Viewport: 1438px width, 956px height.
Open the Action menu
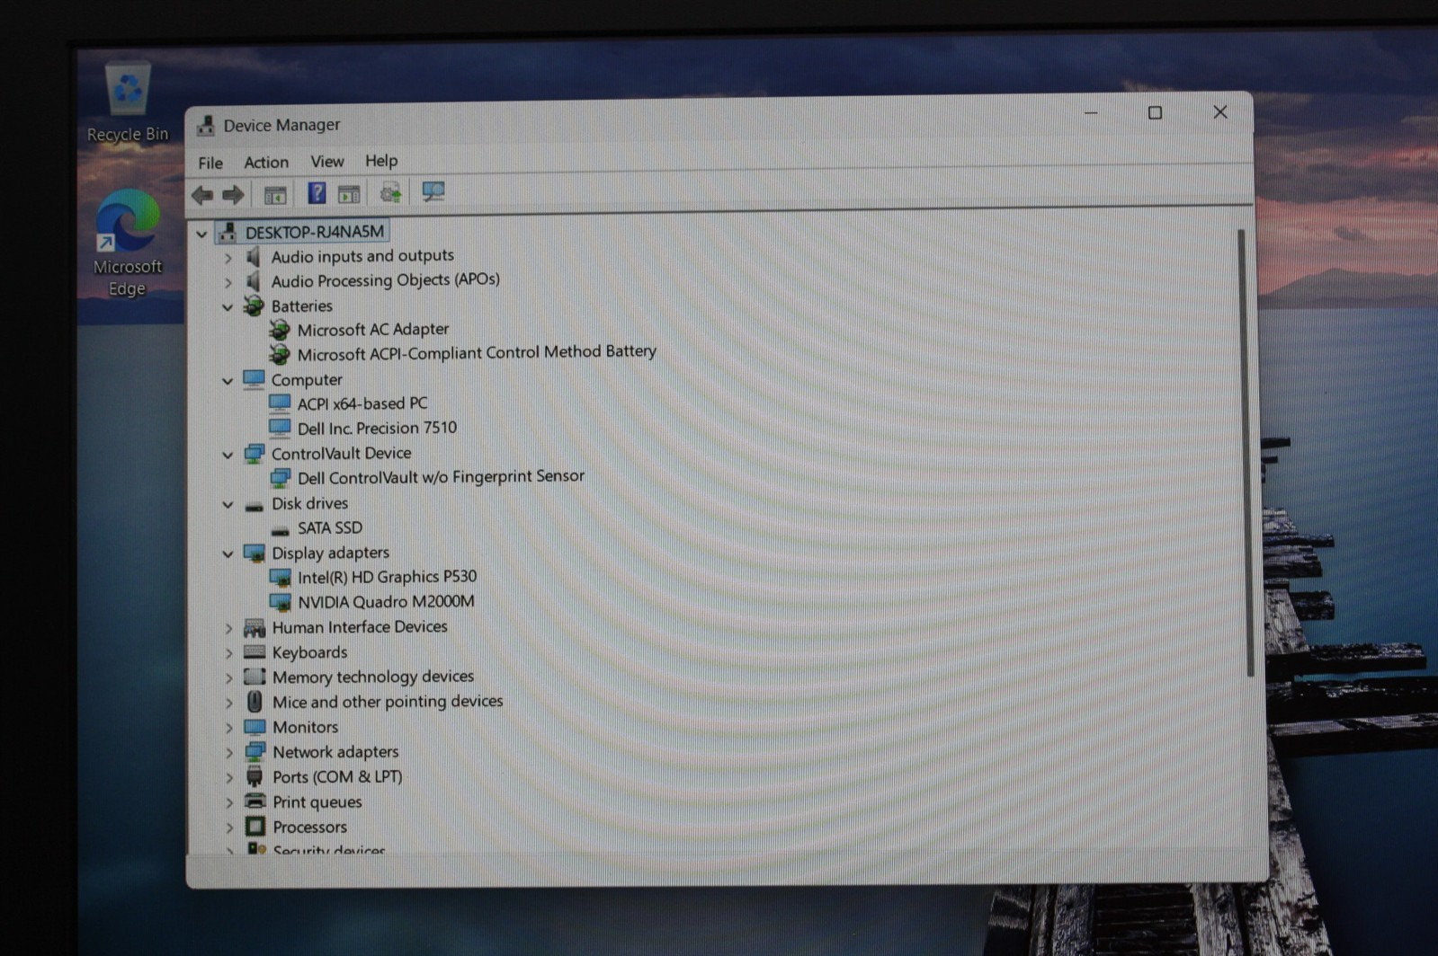coord(266,163)
